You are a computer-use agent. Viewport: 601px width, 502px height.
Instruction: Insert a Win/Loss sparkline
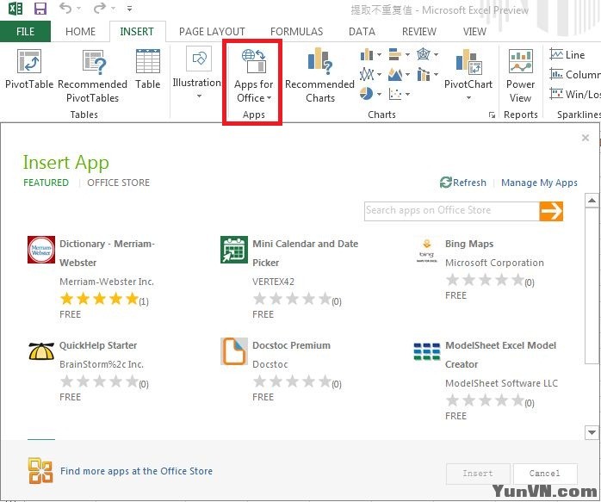coord(574,94)
